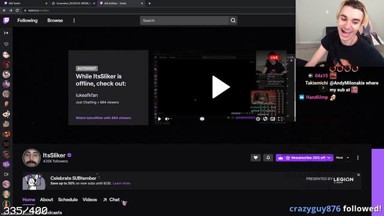This screenshot has height=216, width=384.
Task: Open the Host dropdown arrow
Action: [x=348, y=158]
